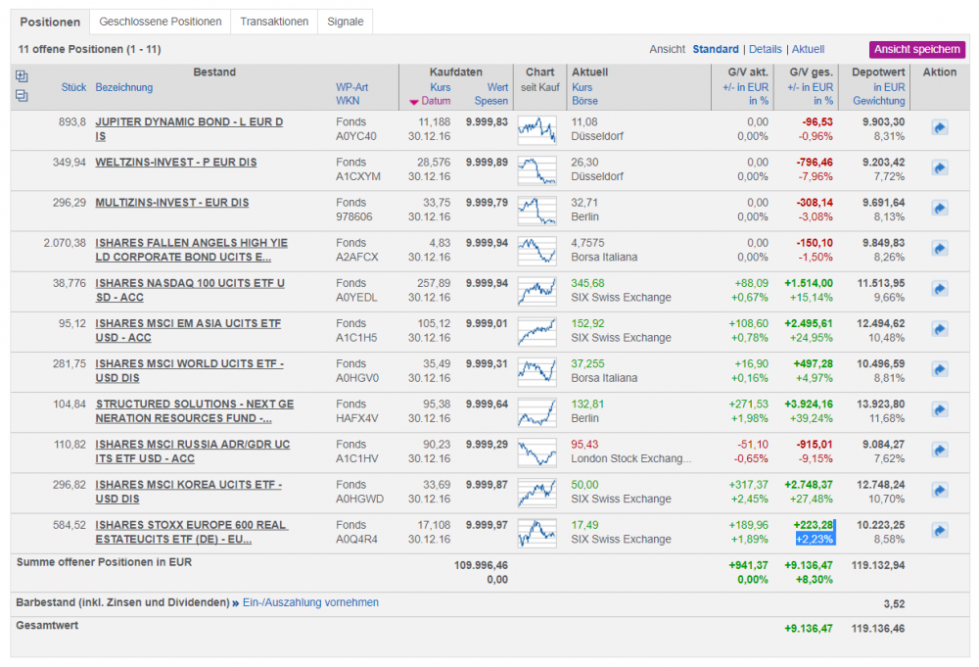Open action icon for iShares MSCI Russia row
The width and height of the screenshot is (979, 667).
pyautogui.click(x=939, y=450)
